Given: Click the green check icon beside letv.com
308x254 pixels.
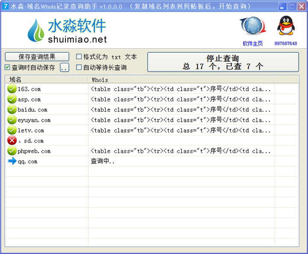Looking at the screenshot, I should (12, 130).
